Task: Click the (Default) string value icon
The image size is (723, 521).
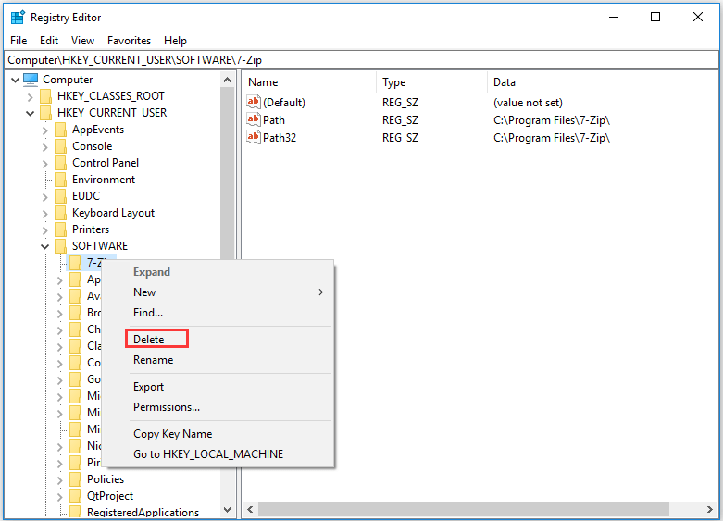Action: pos(253,102)
